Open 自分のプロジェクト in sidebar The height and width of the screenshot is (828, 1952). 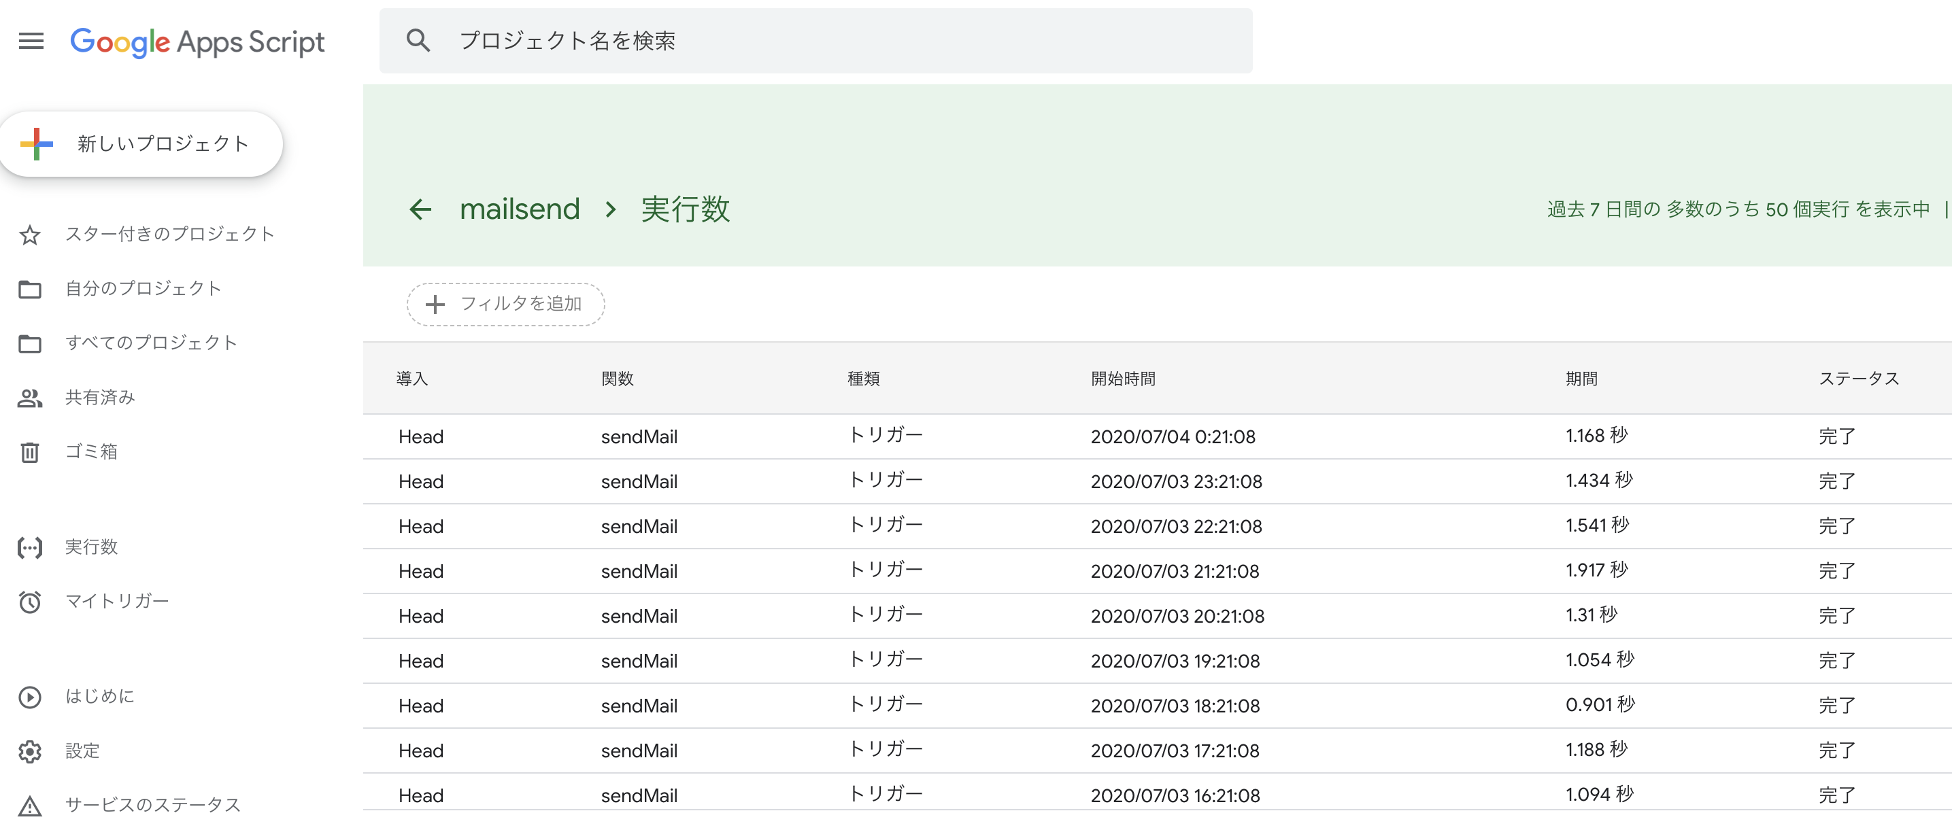[144, 289]
